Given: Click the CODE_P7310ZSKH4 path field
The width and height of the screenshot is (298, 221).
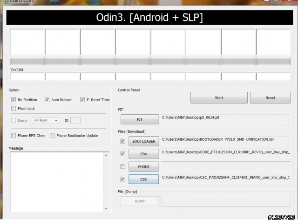Looking at the screenshot, I should click(x=226, y=154).
